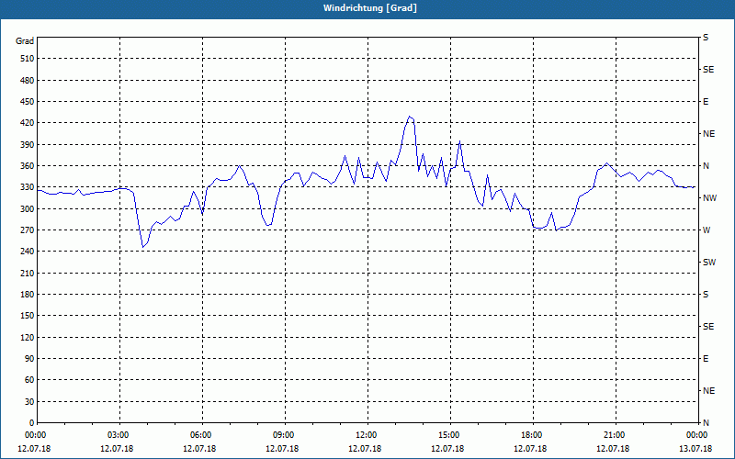Select the 12.07.18 date below 21:00
This screenshot has height=459, width=735.
[x=613, y=449]
